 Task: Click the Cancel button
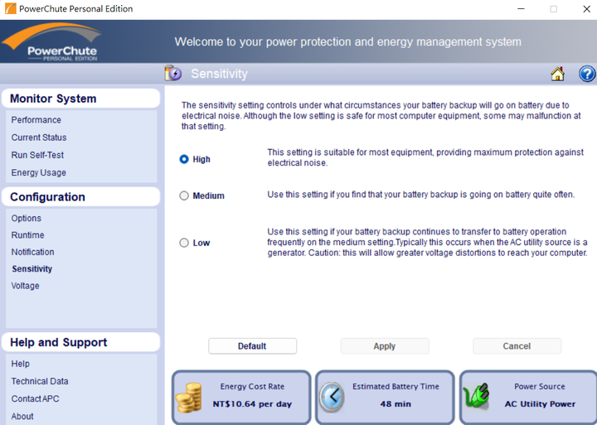pos(517,345)
